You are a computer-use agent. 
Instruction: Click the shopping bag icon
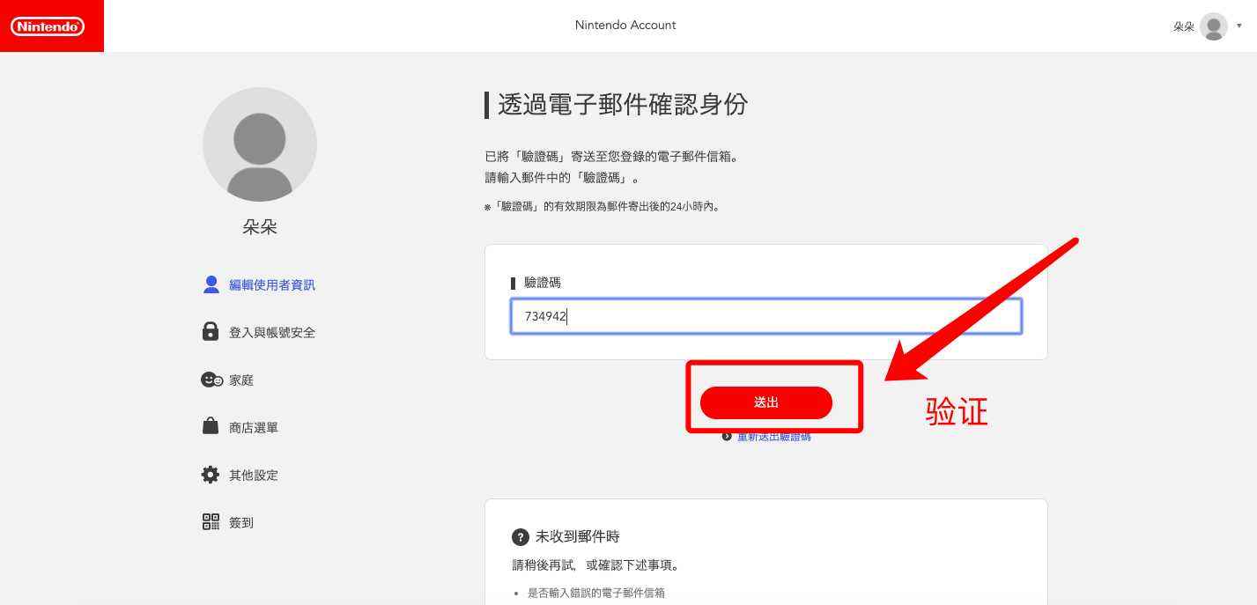[x=211, y=426]
